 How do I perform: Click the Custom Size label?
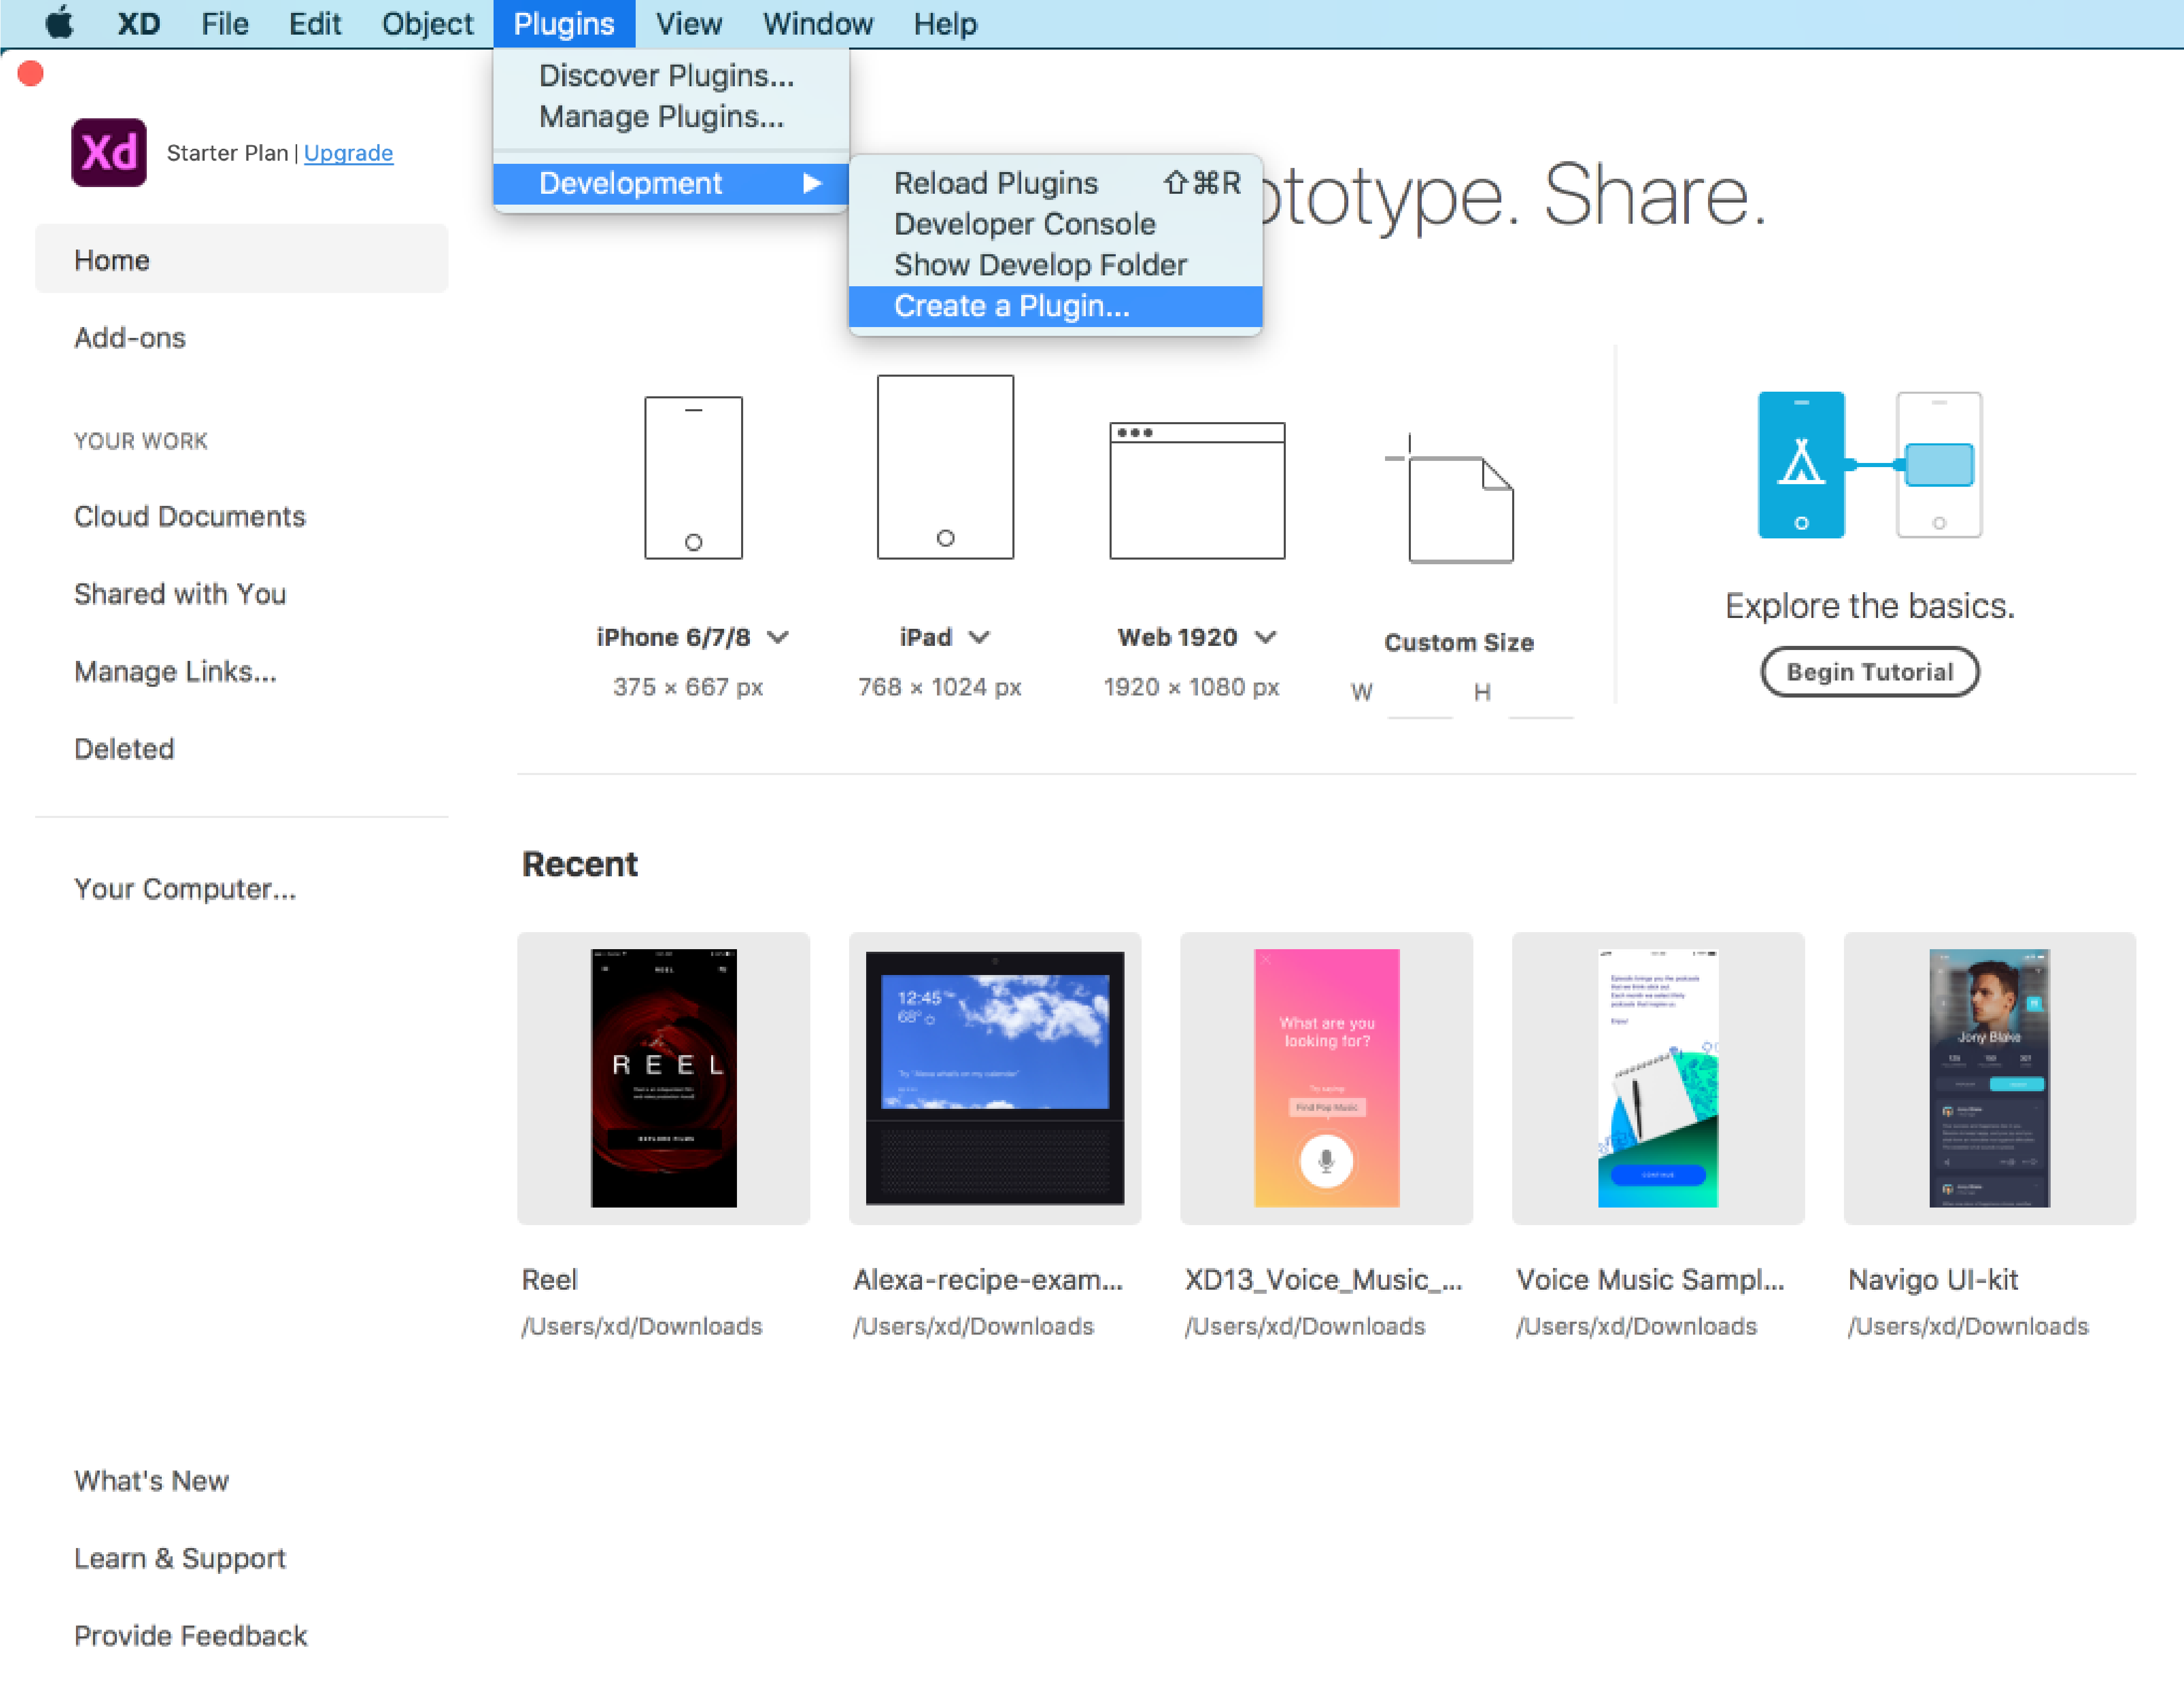[x=1459, y=642]
